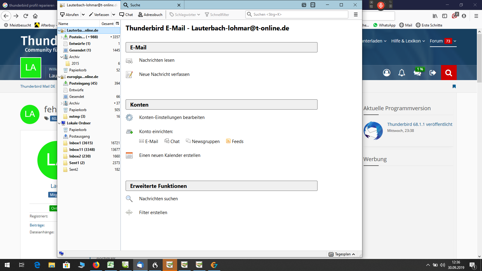Viewport: 482px width, 271px height.
Task: Open Konten-Einstellungen bearbeiten
Action: (172, 117)
